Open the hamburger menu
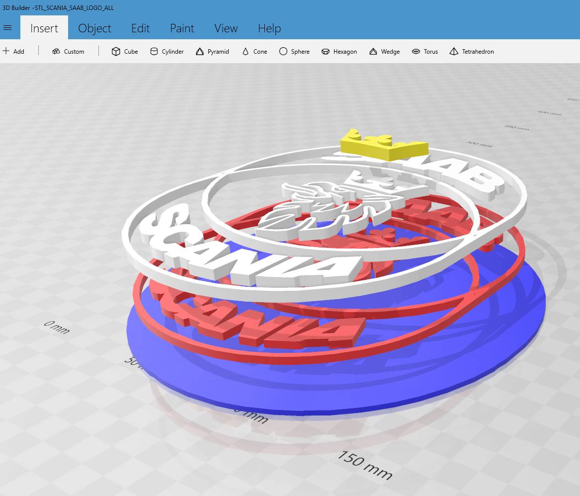Image resolution: width=580 pixels, height=496 pixels. (x=7, y=28)
